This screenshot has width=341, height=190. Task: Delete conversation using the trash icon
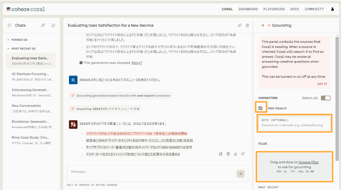pos(247,25)
